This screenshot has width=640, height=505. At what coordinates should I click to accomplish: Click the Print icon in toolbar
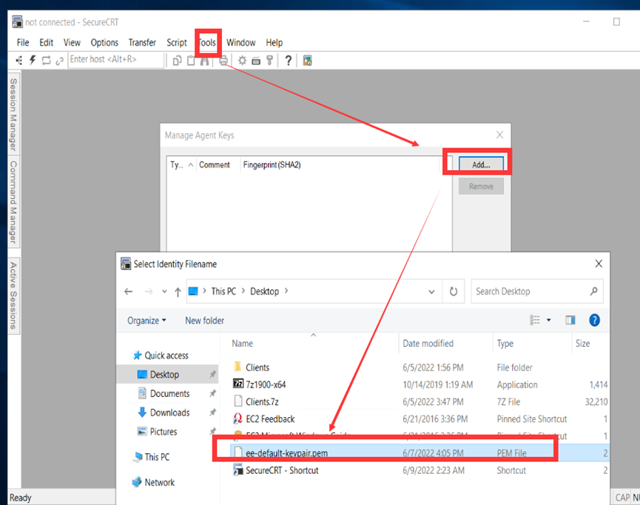(x=223, y=61)
